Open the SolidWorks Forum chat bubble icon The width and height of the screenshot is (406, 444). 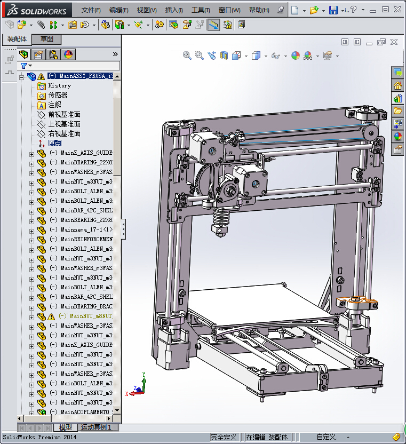[397, 73]
